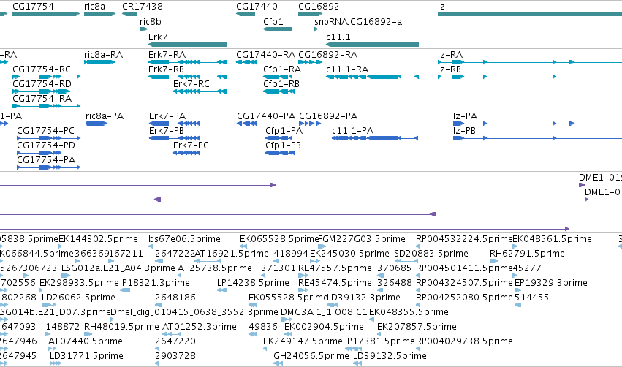Open the CR17438 gene label
The width and height of the screenshot is (622, 367).
pyautogui.click(x=143, y=7)
